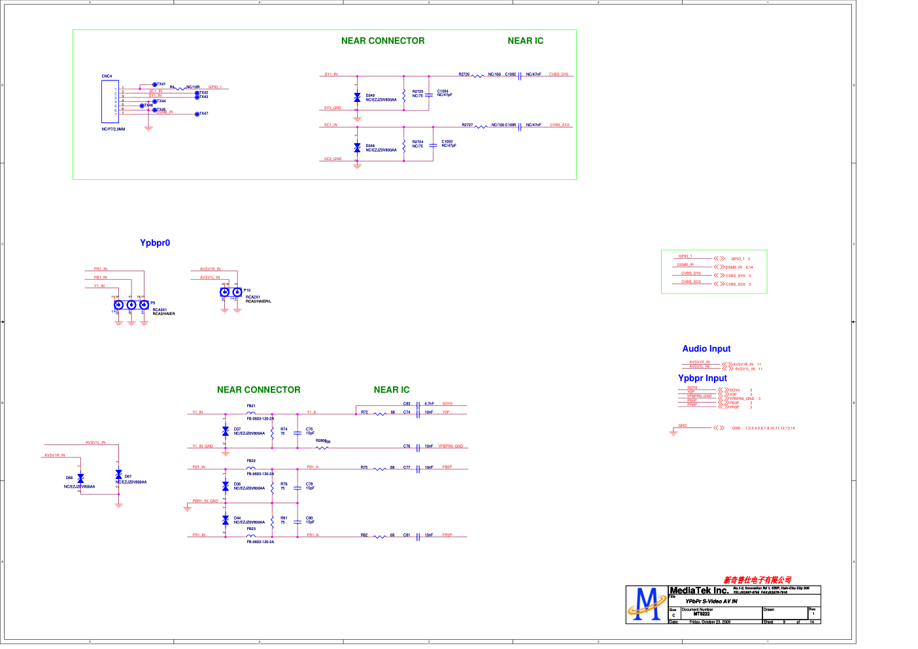
Task: Click the RCA2/HAIER/L part label
Action: pos(258,301)
